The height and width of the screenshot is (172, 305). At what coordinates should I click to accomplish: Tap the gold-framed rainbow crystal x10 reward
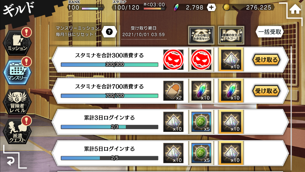(231, 91)
